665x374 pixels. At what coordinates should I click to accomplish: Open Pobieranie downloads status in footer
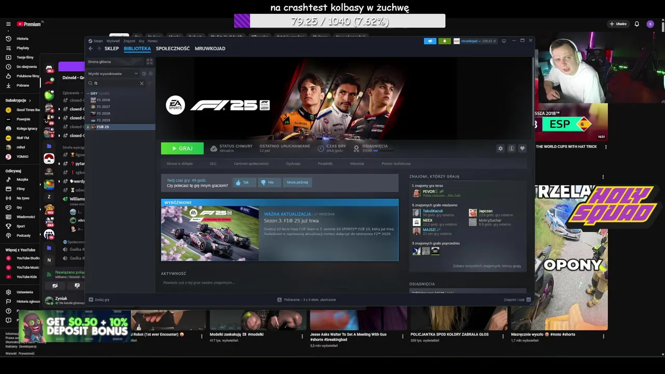point(307,300)
